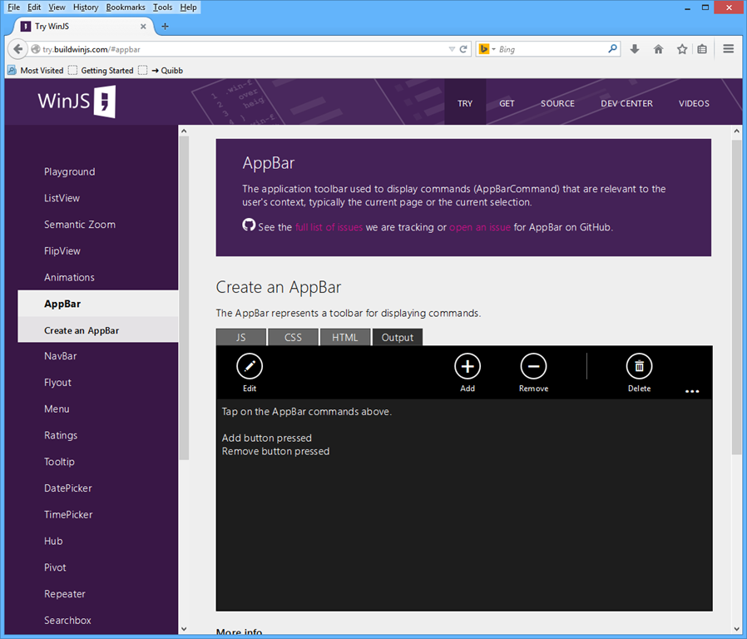The width and height of the screenshot is (747, 639).
Task: Click the sidebar scrollbar thumb
Action: 185,298
